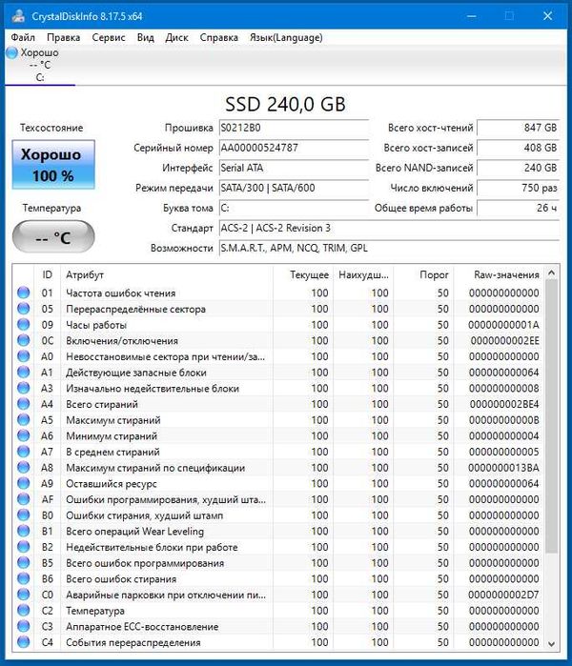
Task: Click status orb for A6 Минимум стираний
Action: click(24, 435)
